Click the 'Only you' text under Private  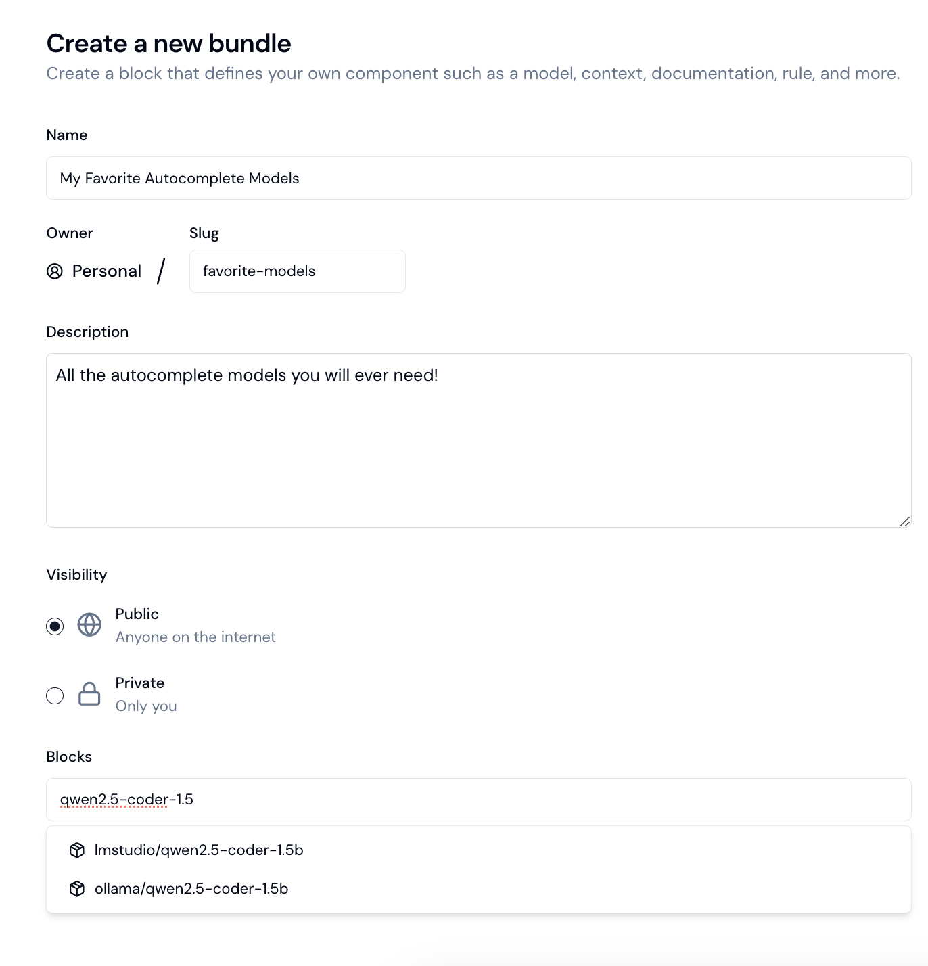coord(145,706)
